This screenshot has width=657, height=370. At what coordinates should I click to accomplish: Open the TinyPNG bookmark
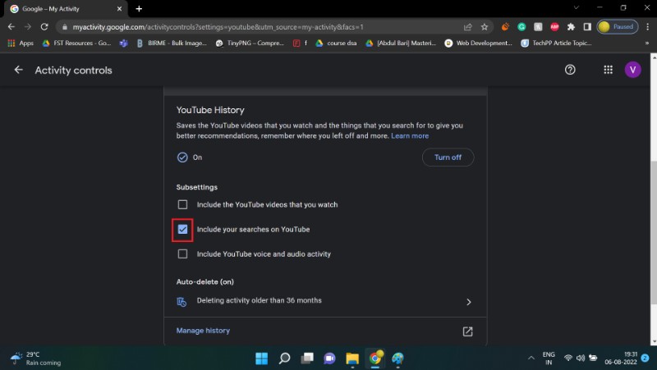[250, 43]
